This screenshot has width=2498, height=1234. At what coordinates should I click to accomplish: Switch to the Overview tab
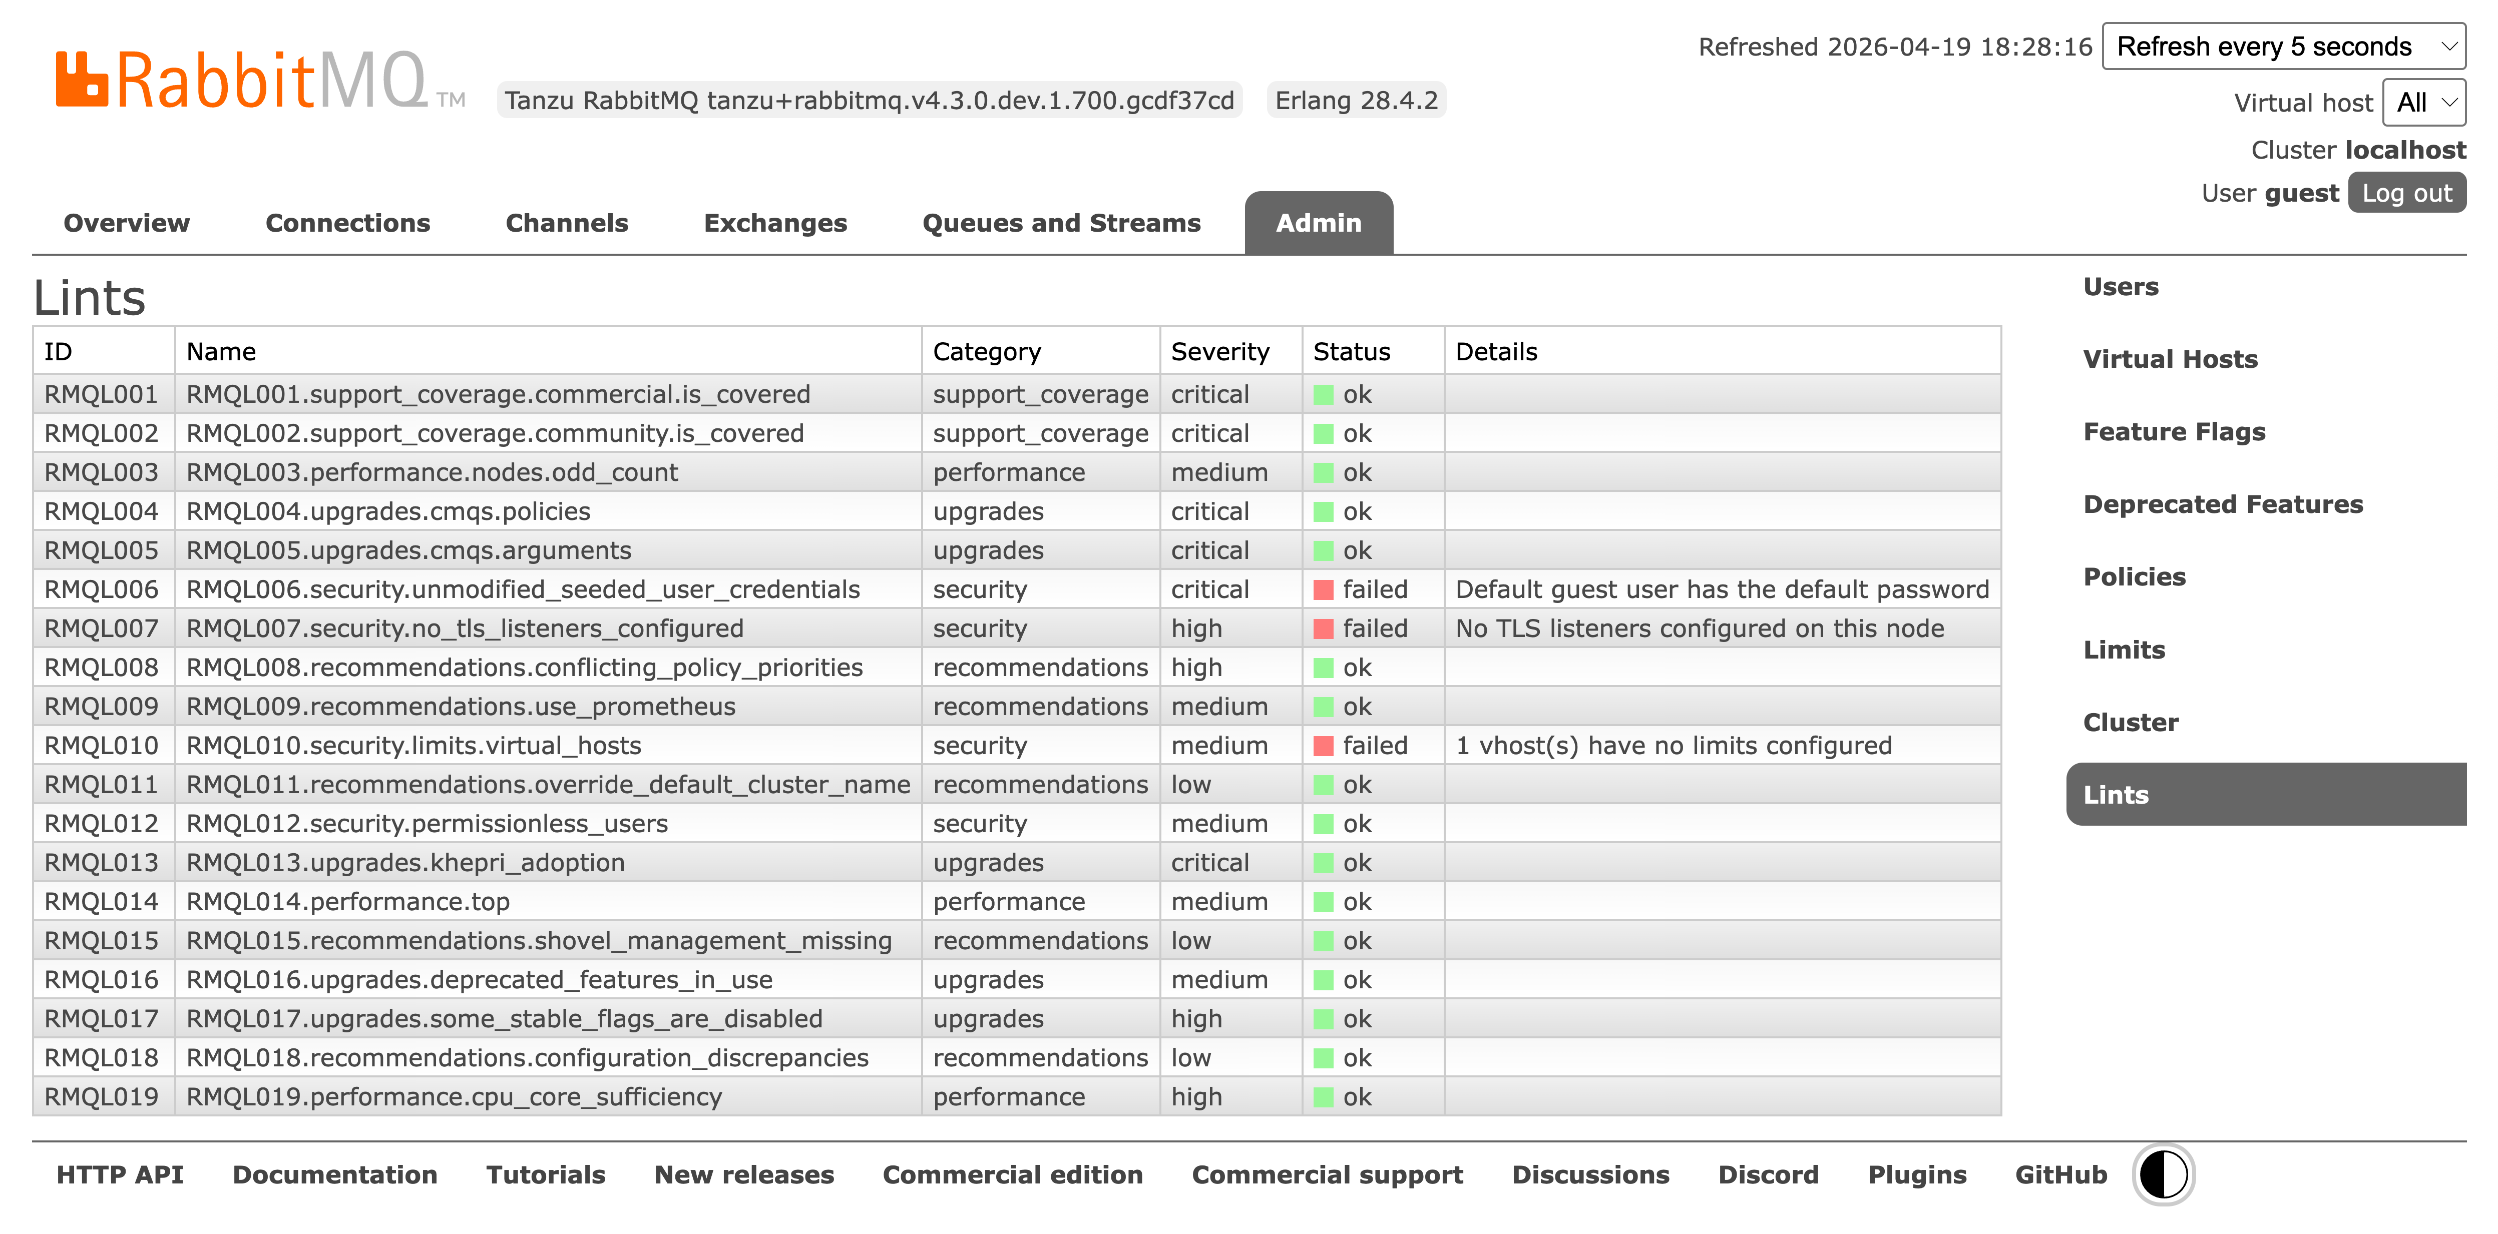[x=126, y=223]
